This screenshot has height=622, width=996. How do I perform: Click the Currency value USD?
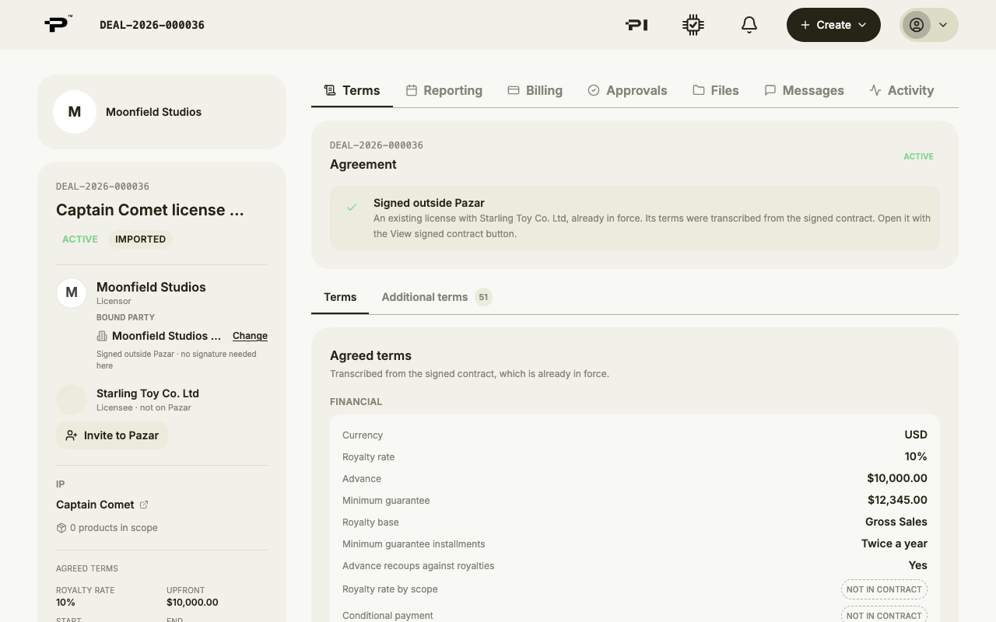[916, 435]
